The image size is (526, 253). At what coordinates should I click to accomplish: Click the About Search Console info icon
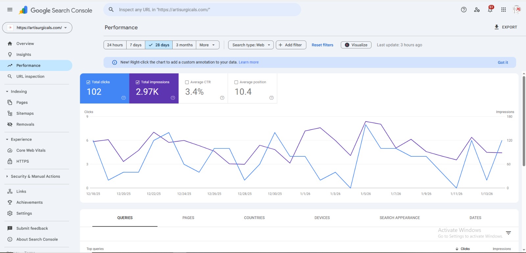[x=10, y=239]
